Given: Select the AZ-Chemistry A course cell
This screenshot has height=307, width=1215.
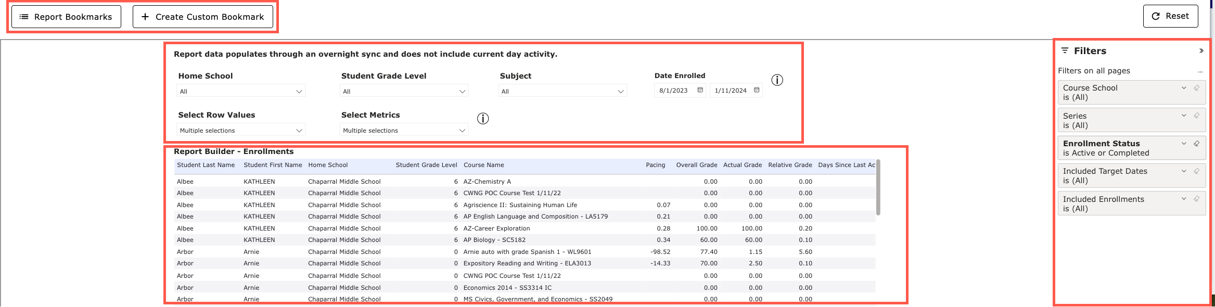Looking at the screenshot, I should click(487, 182).
